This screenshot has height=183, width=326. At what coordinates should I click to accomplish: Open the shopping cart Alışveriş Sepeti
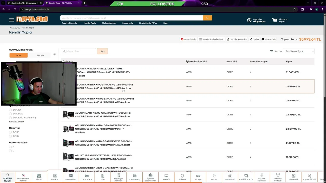(280, 20)
